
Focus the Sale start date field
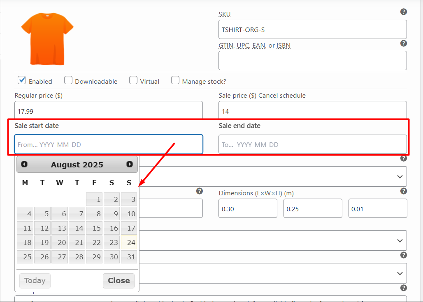(x=109, y=144)
